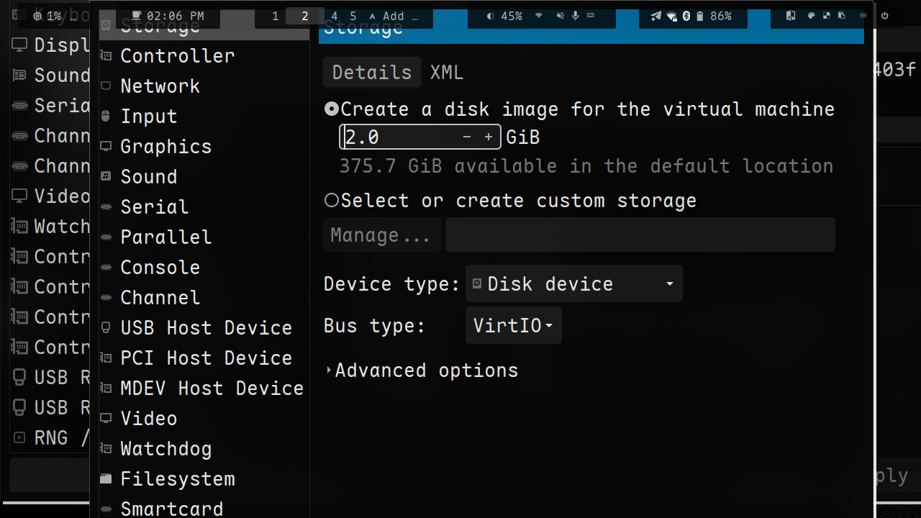Click the Sound icon in Add Hardware list
921x518 pixels.
pos(106,177)
